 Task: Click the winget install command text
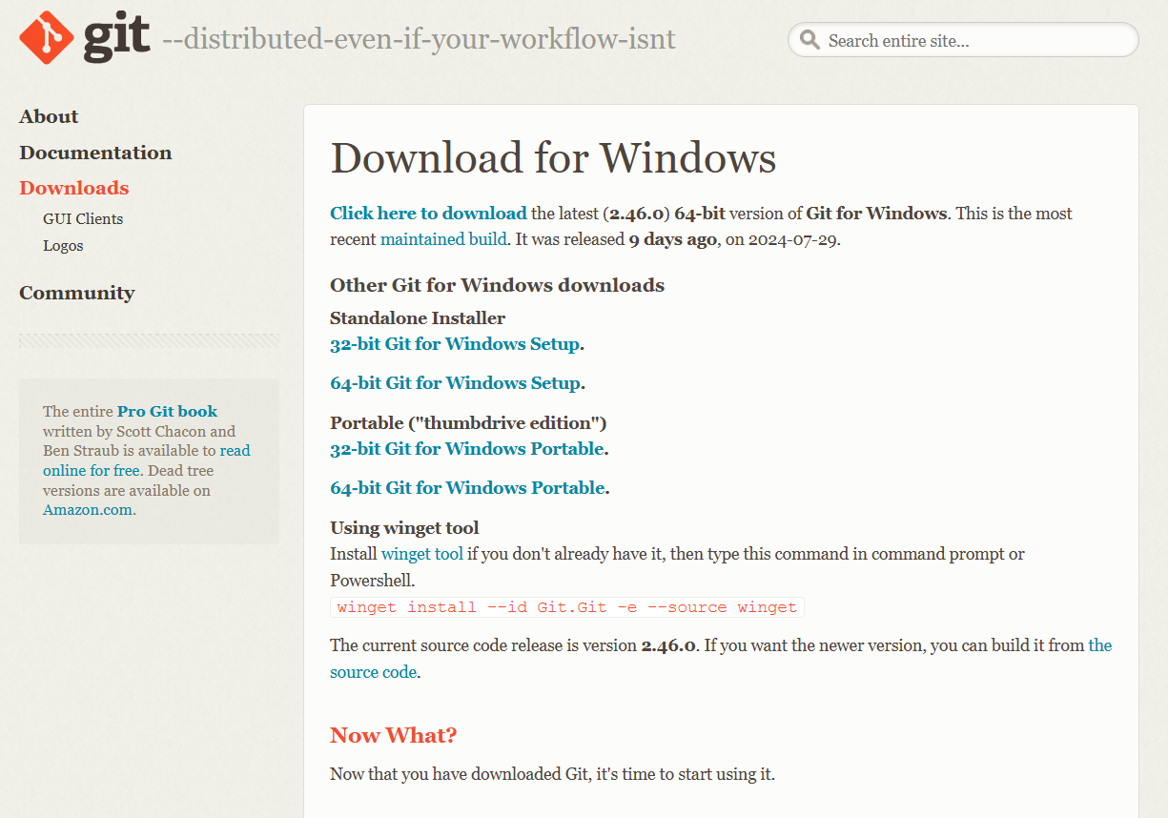point(566,607)
